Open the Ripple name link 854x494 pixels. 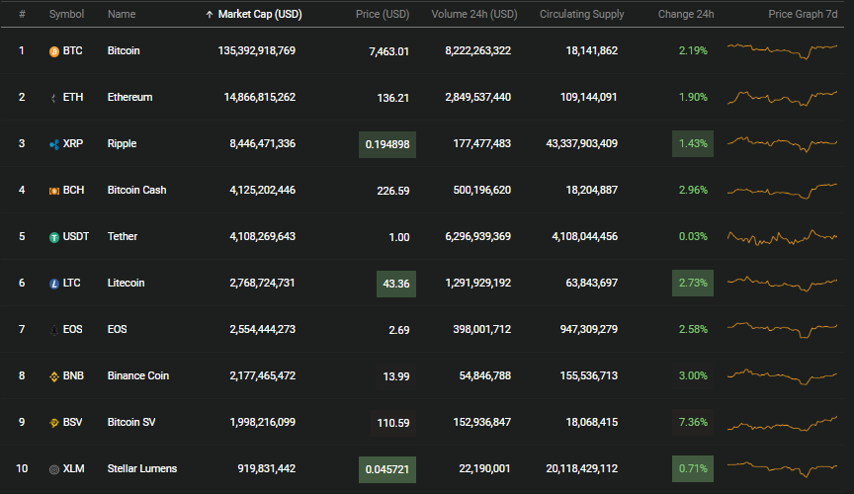(x=122, y=144)
